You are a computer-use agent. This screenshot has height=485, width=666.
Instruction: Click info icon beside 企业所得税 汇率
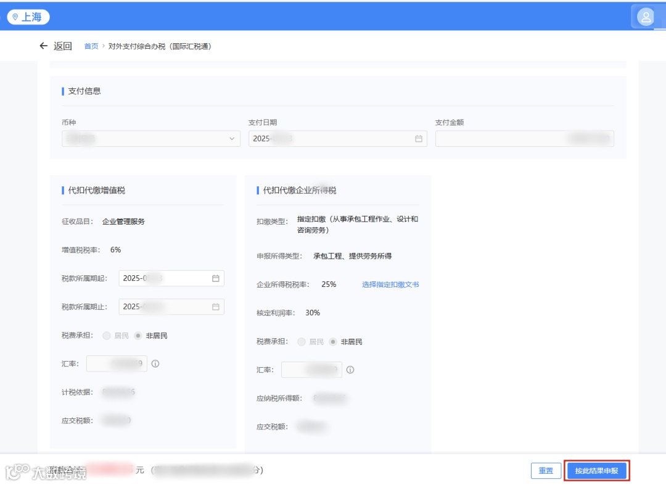click(350, 370)
